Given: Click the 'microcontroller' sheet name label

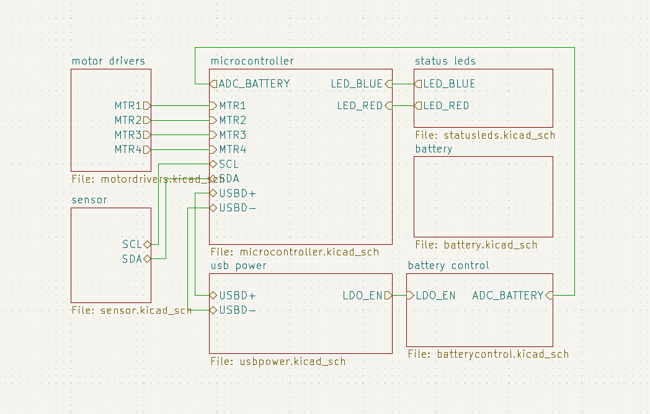Looking at the screenshot, I should pos(252,61).
